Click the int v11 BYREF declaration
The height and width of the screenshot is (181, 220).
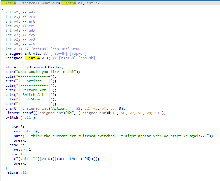tap(44, 49)
